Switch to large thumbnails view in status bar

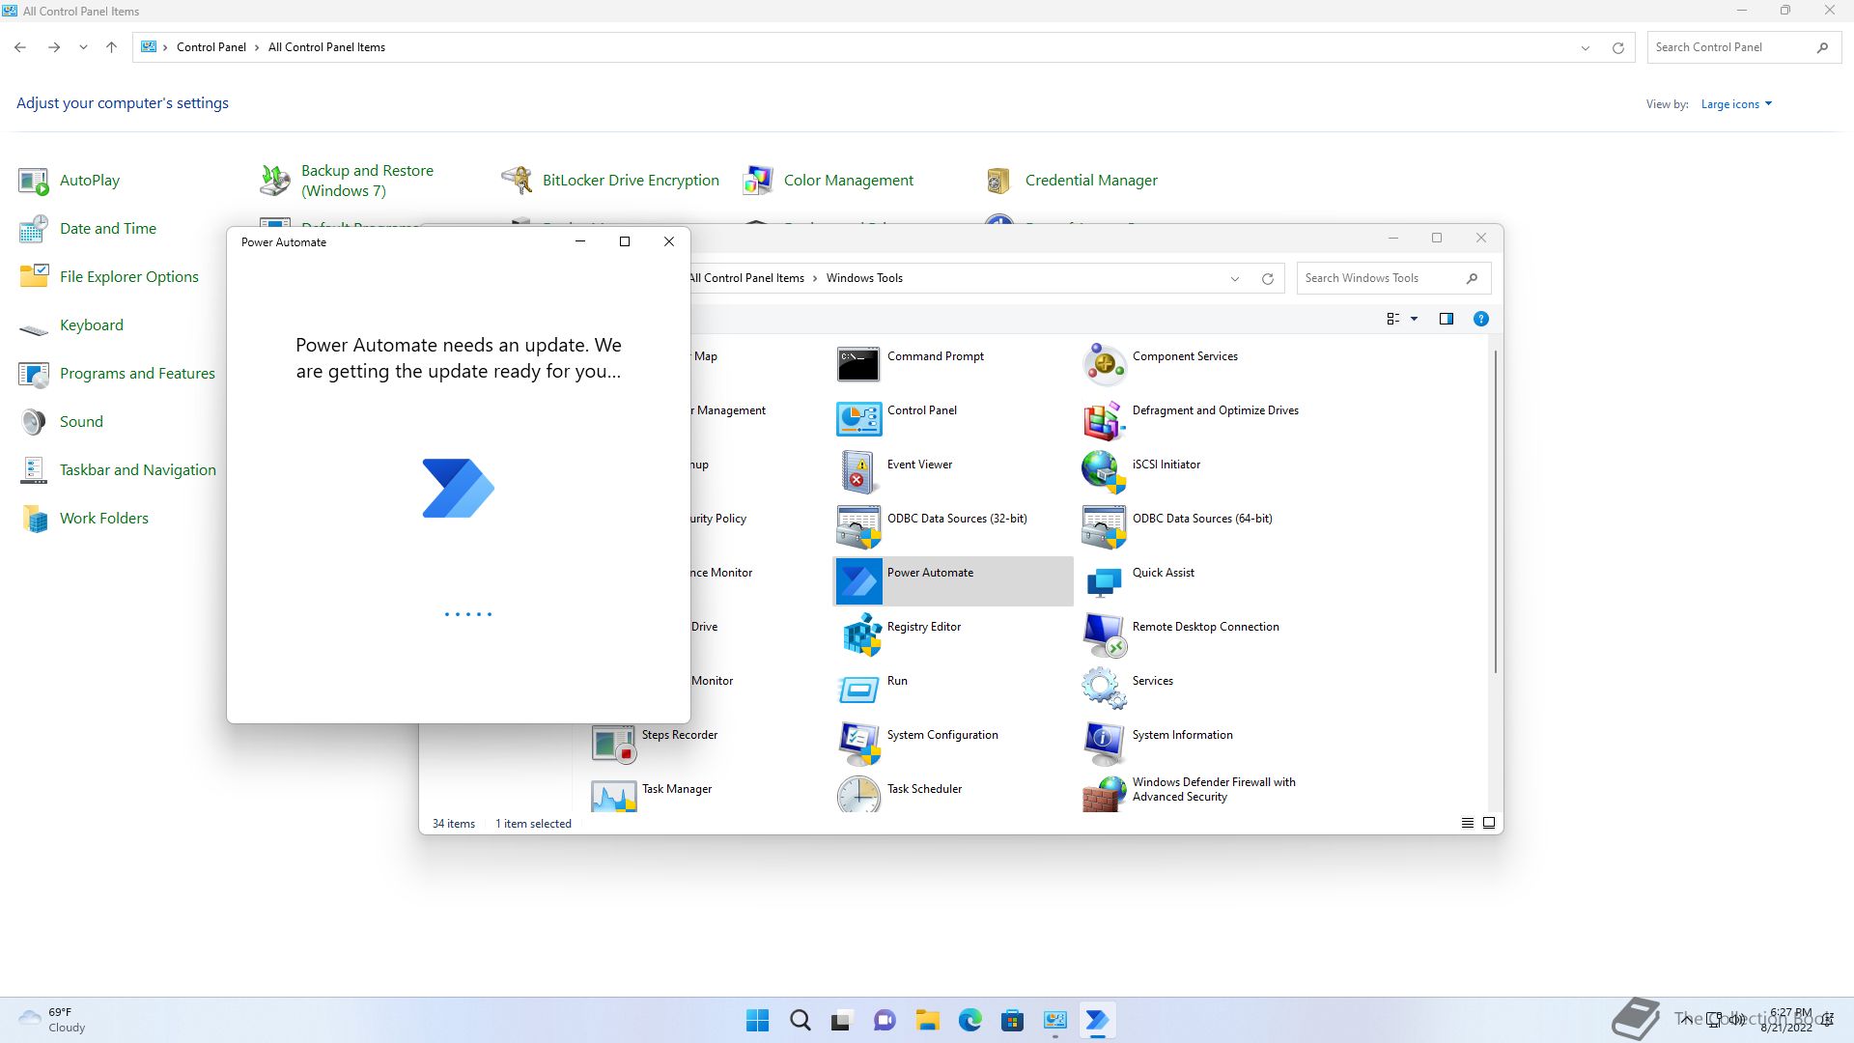click(1488, 823)
